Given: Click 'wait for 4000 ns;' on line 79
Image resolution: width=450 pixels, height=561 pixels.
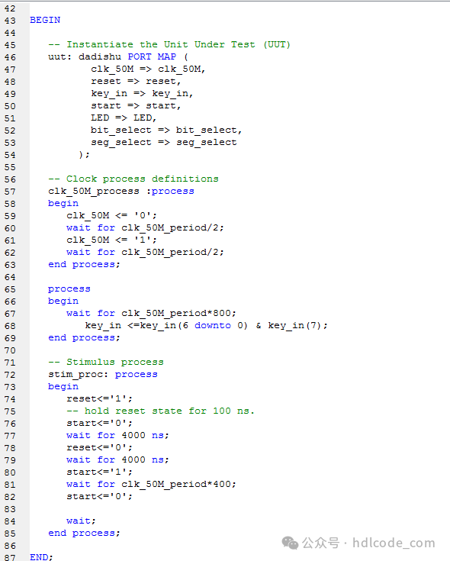Looking at the screenshot, I should click(117, 459).
